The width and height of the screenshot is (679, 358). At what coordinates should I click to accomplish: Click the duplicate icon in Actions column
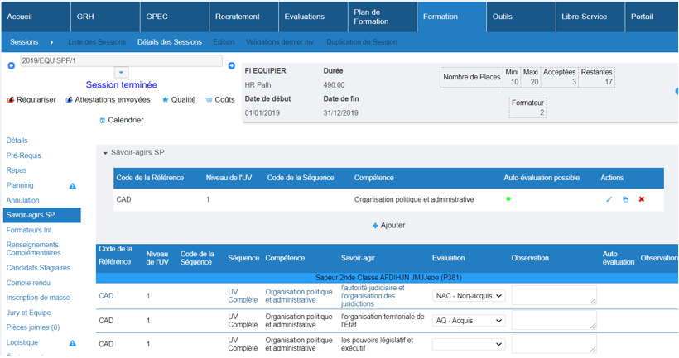(625, 199)
